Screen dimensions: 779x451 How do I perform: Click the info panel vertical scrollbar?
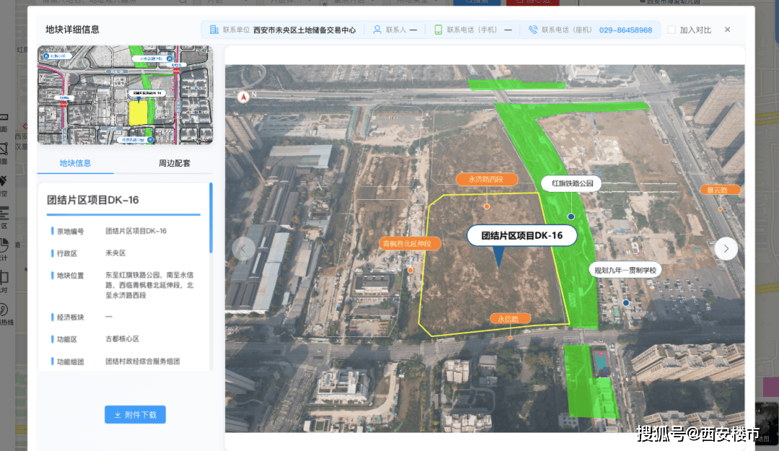click(x=211, y=219)
